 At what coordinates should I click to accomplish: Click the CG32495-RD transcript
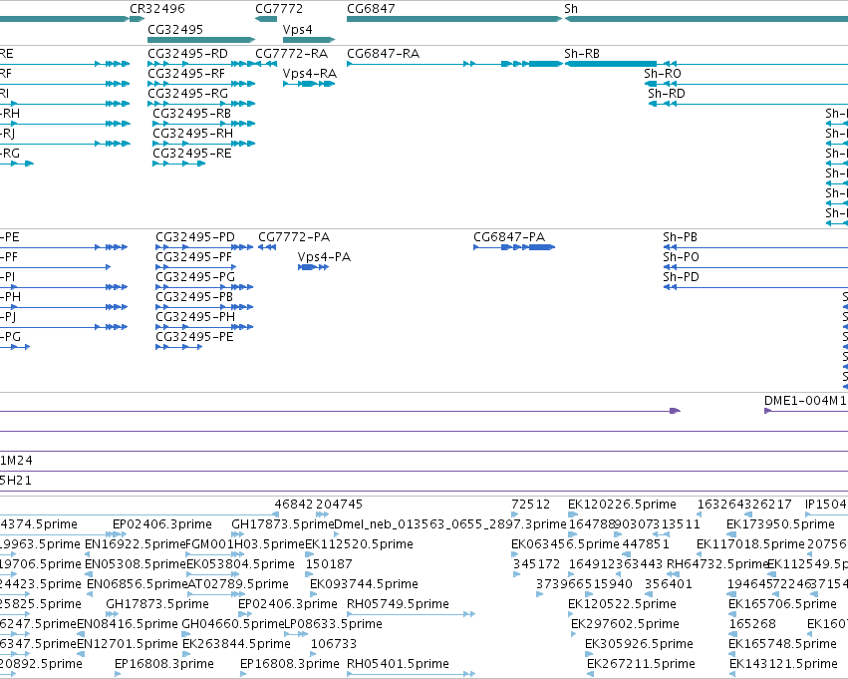point(201,64)
